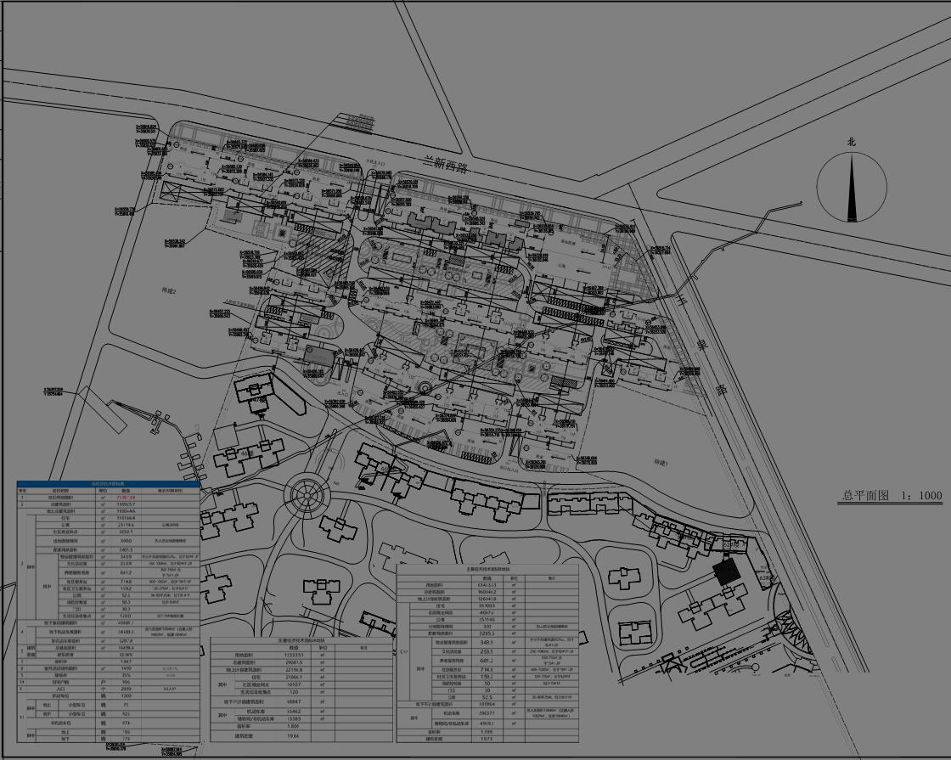Click the 1.806 plot ratio value
The height and width of the screenshot is (760, 951).
tap(293, 726)
